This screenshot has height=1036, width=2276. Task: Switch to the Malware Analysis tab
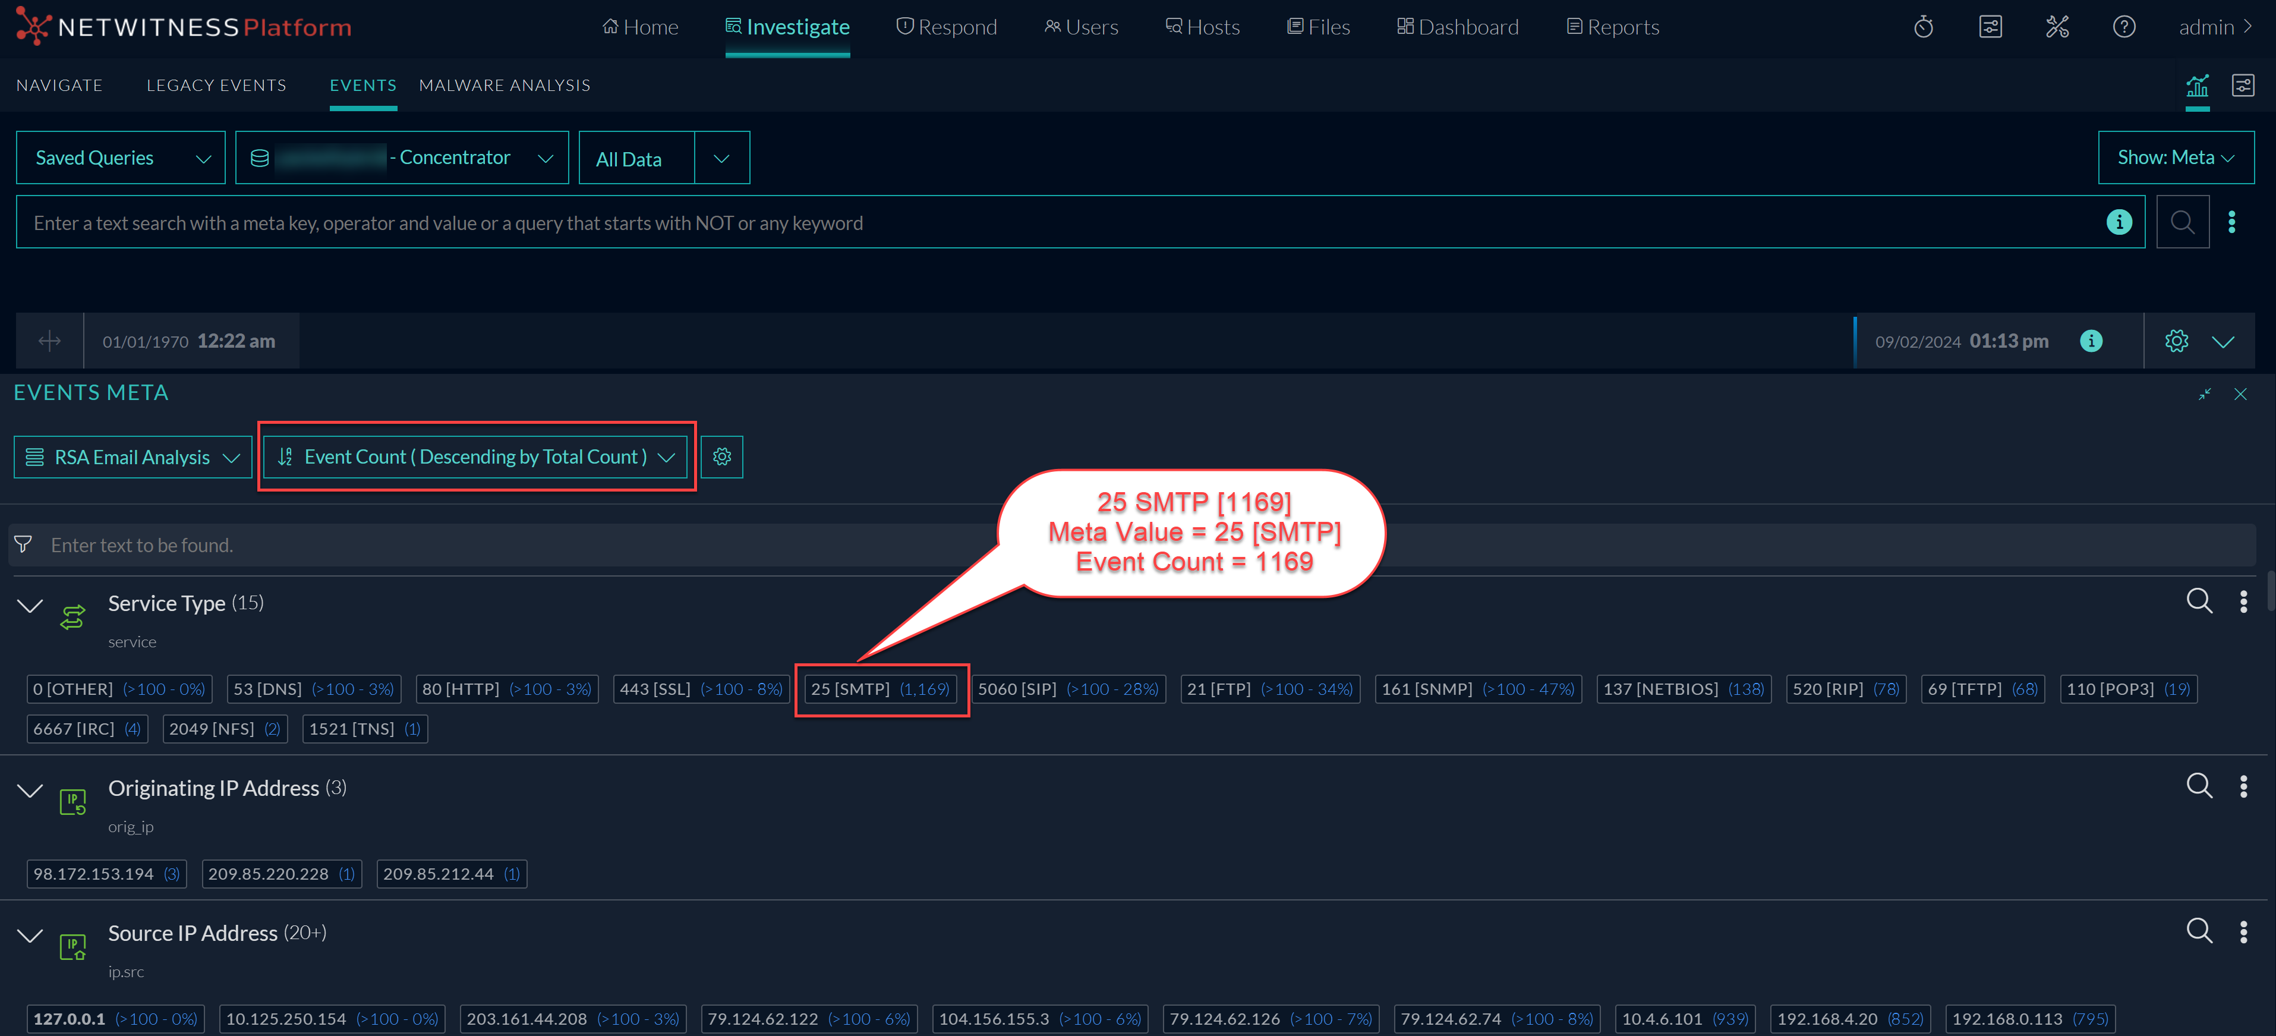coord(505,86)
